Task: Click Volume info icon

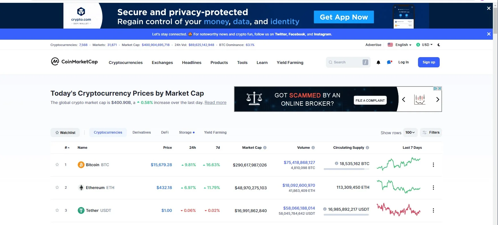Action: tap(313, 148)
